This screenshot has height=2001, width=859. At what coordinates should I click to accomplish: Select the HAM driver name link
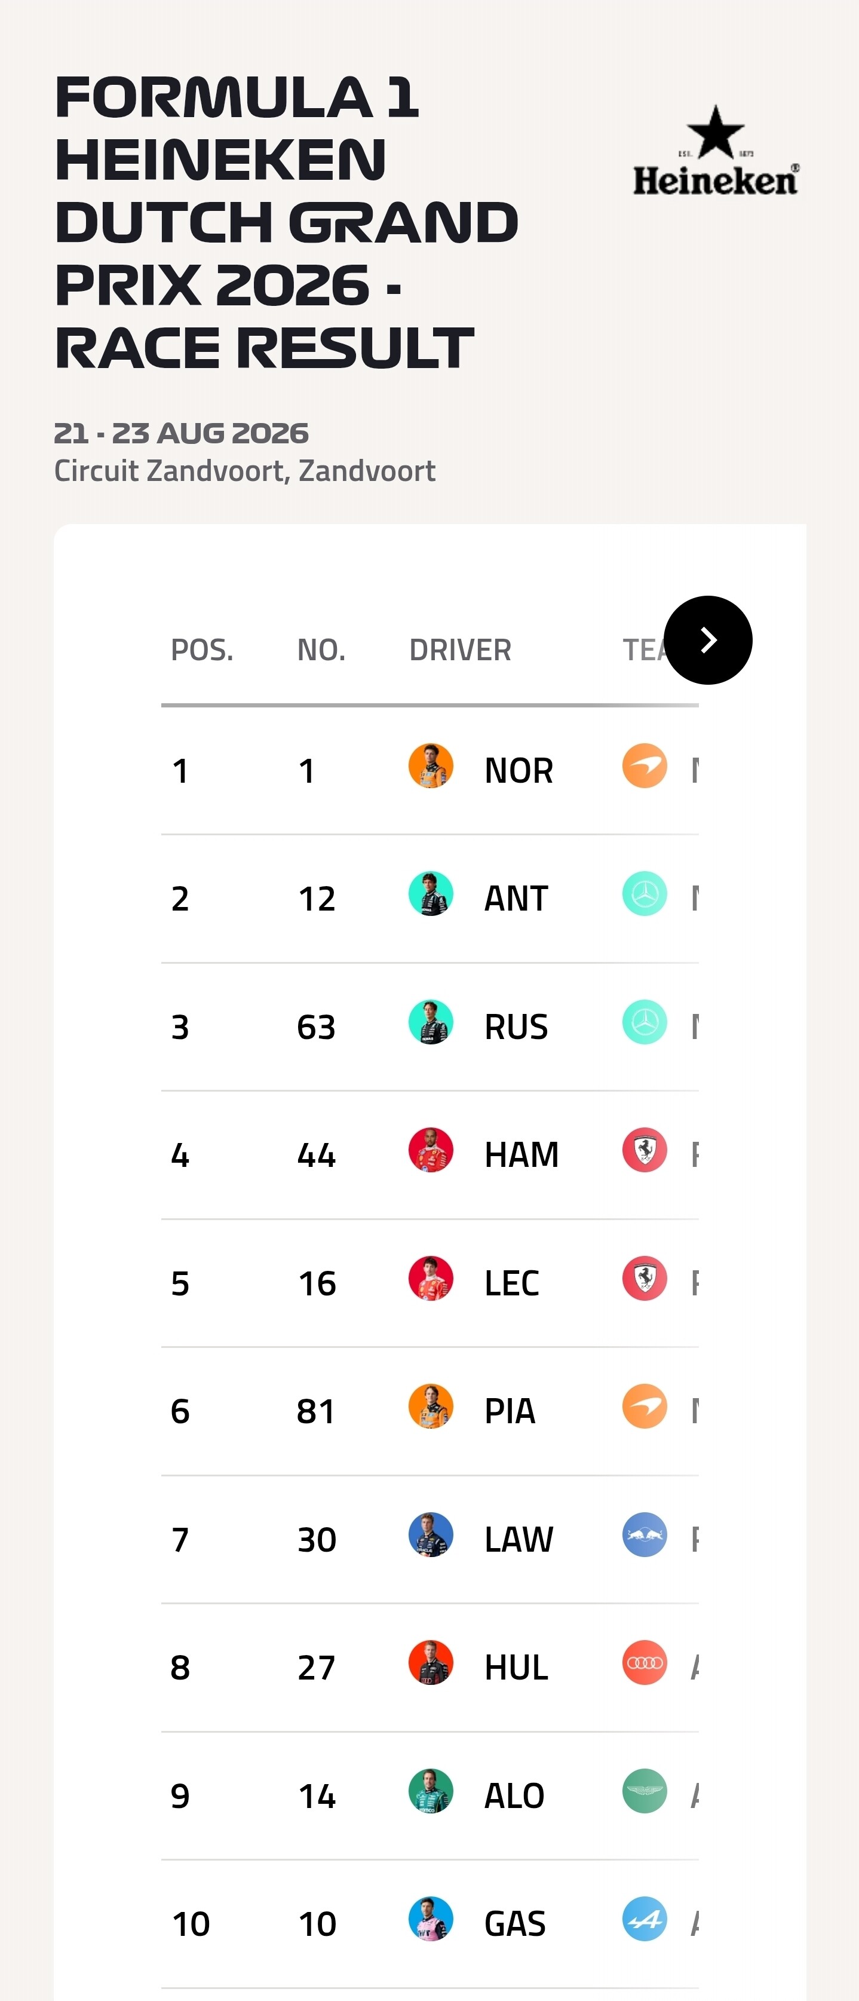pos(522,1155)
